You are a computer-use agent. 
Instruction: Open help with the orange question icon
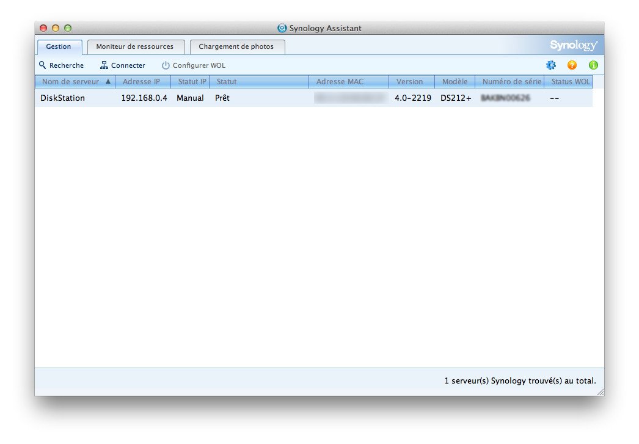[x=572, y=65]
